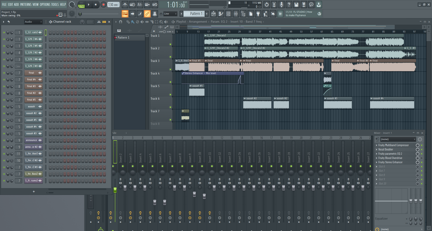432x231 pixels.
Task: Expand Fruity Stereo Enhancer slot arrow
Action: pyautogui.click(x=377, y=162)
